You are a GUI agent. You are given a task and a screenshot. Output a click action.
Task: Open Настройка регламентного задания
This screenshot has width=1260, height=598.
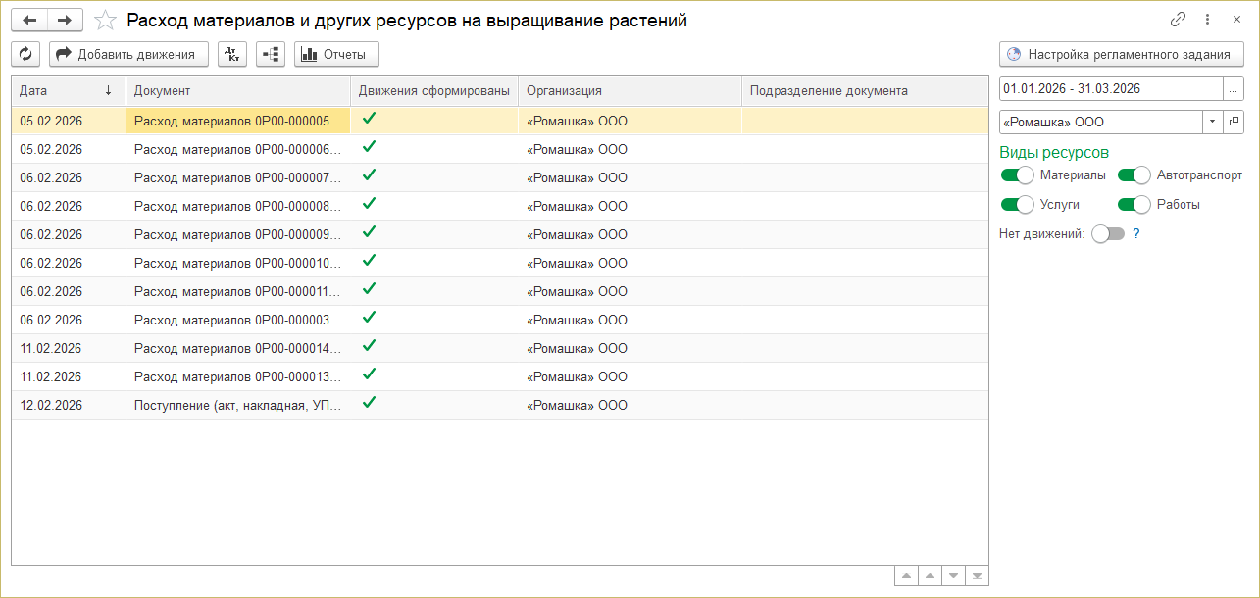(x=1121, y=54)
